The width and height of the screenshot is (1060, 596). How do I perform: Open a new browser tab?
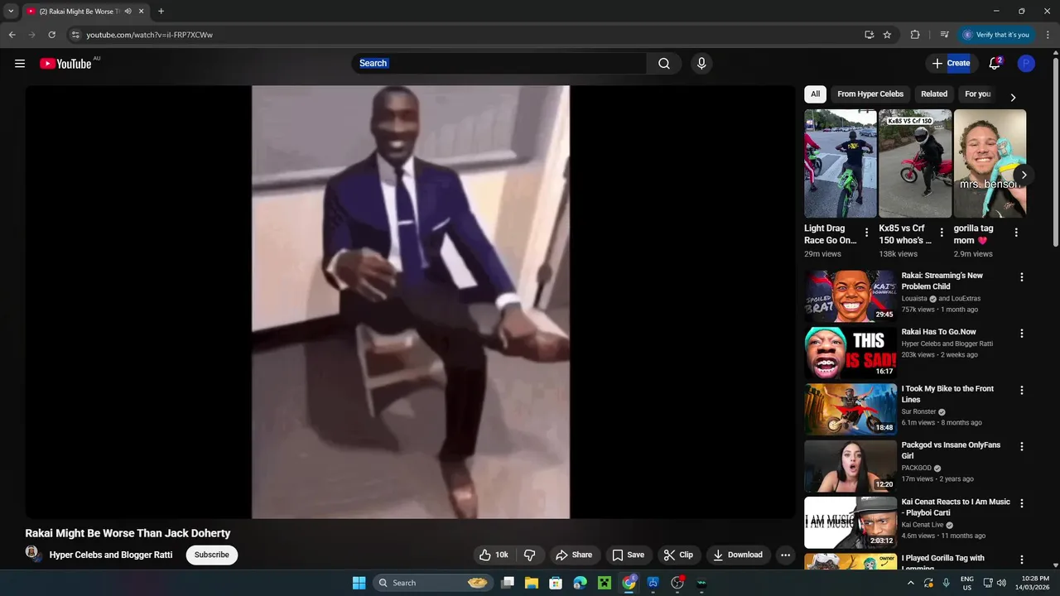click(161, 12)
